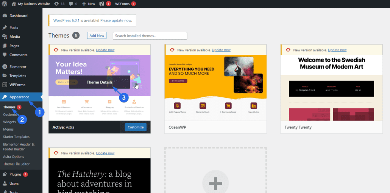The height and width of the screenshot is (193, 390).
Task: Click the Twenty Twenty theme name label
Action: [298, 127]
